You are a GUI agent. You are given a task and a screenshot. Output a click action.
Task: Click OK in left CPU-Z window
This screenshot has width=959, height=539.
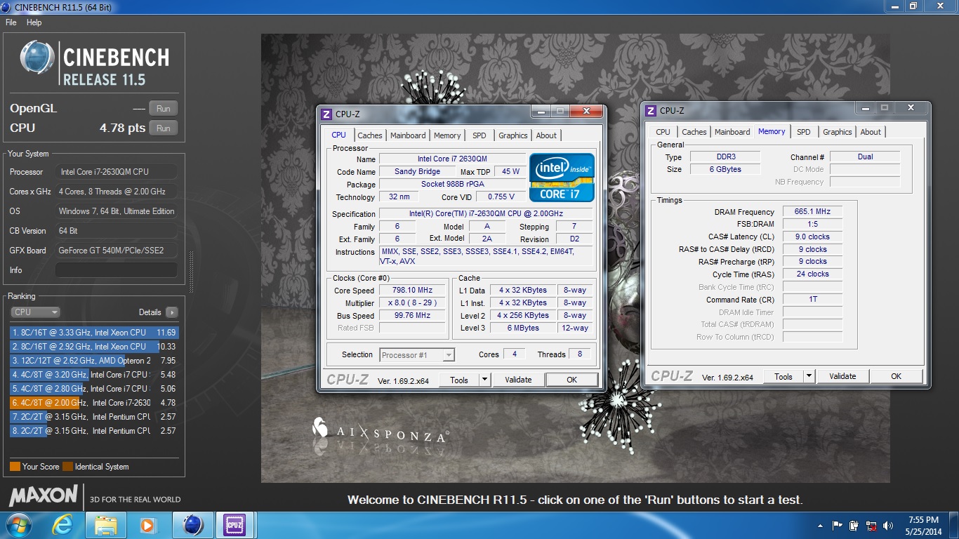coord(571,380)
